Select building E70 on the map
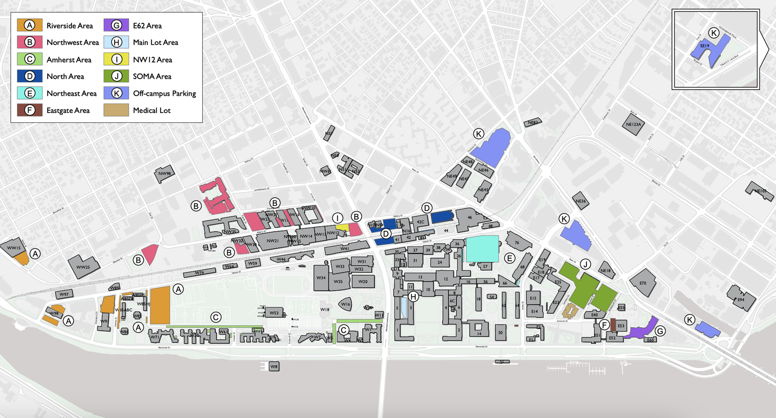 point(643,283)
